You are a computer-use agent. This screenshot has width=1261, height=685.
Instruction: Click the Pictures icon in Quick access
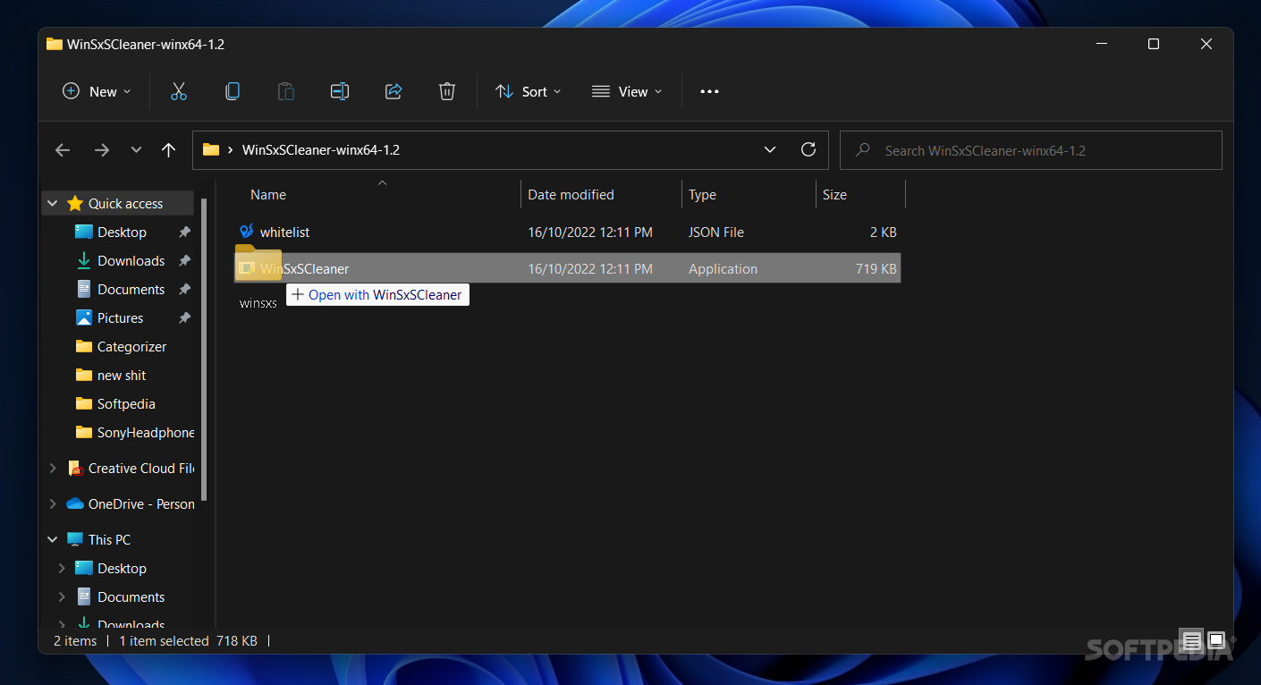pos(84,317)
